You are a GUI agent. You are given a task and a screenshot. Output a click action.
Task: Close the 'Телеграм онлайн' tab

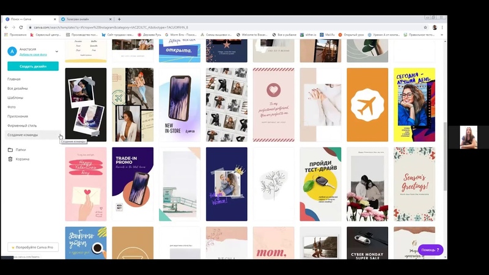pyautogui.click(x=110, y=20)
